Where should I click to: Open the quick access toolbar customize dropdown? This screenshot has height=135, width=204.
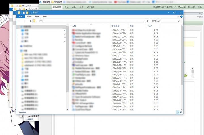click(x=30, y=13)
